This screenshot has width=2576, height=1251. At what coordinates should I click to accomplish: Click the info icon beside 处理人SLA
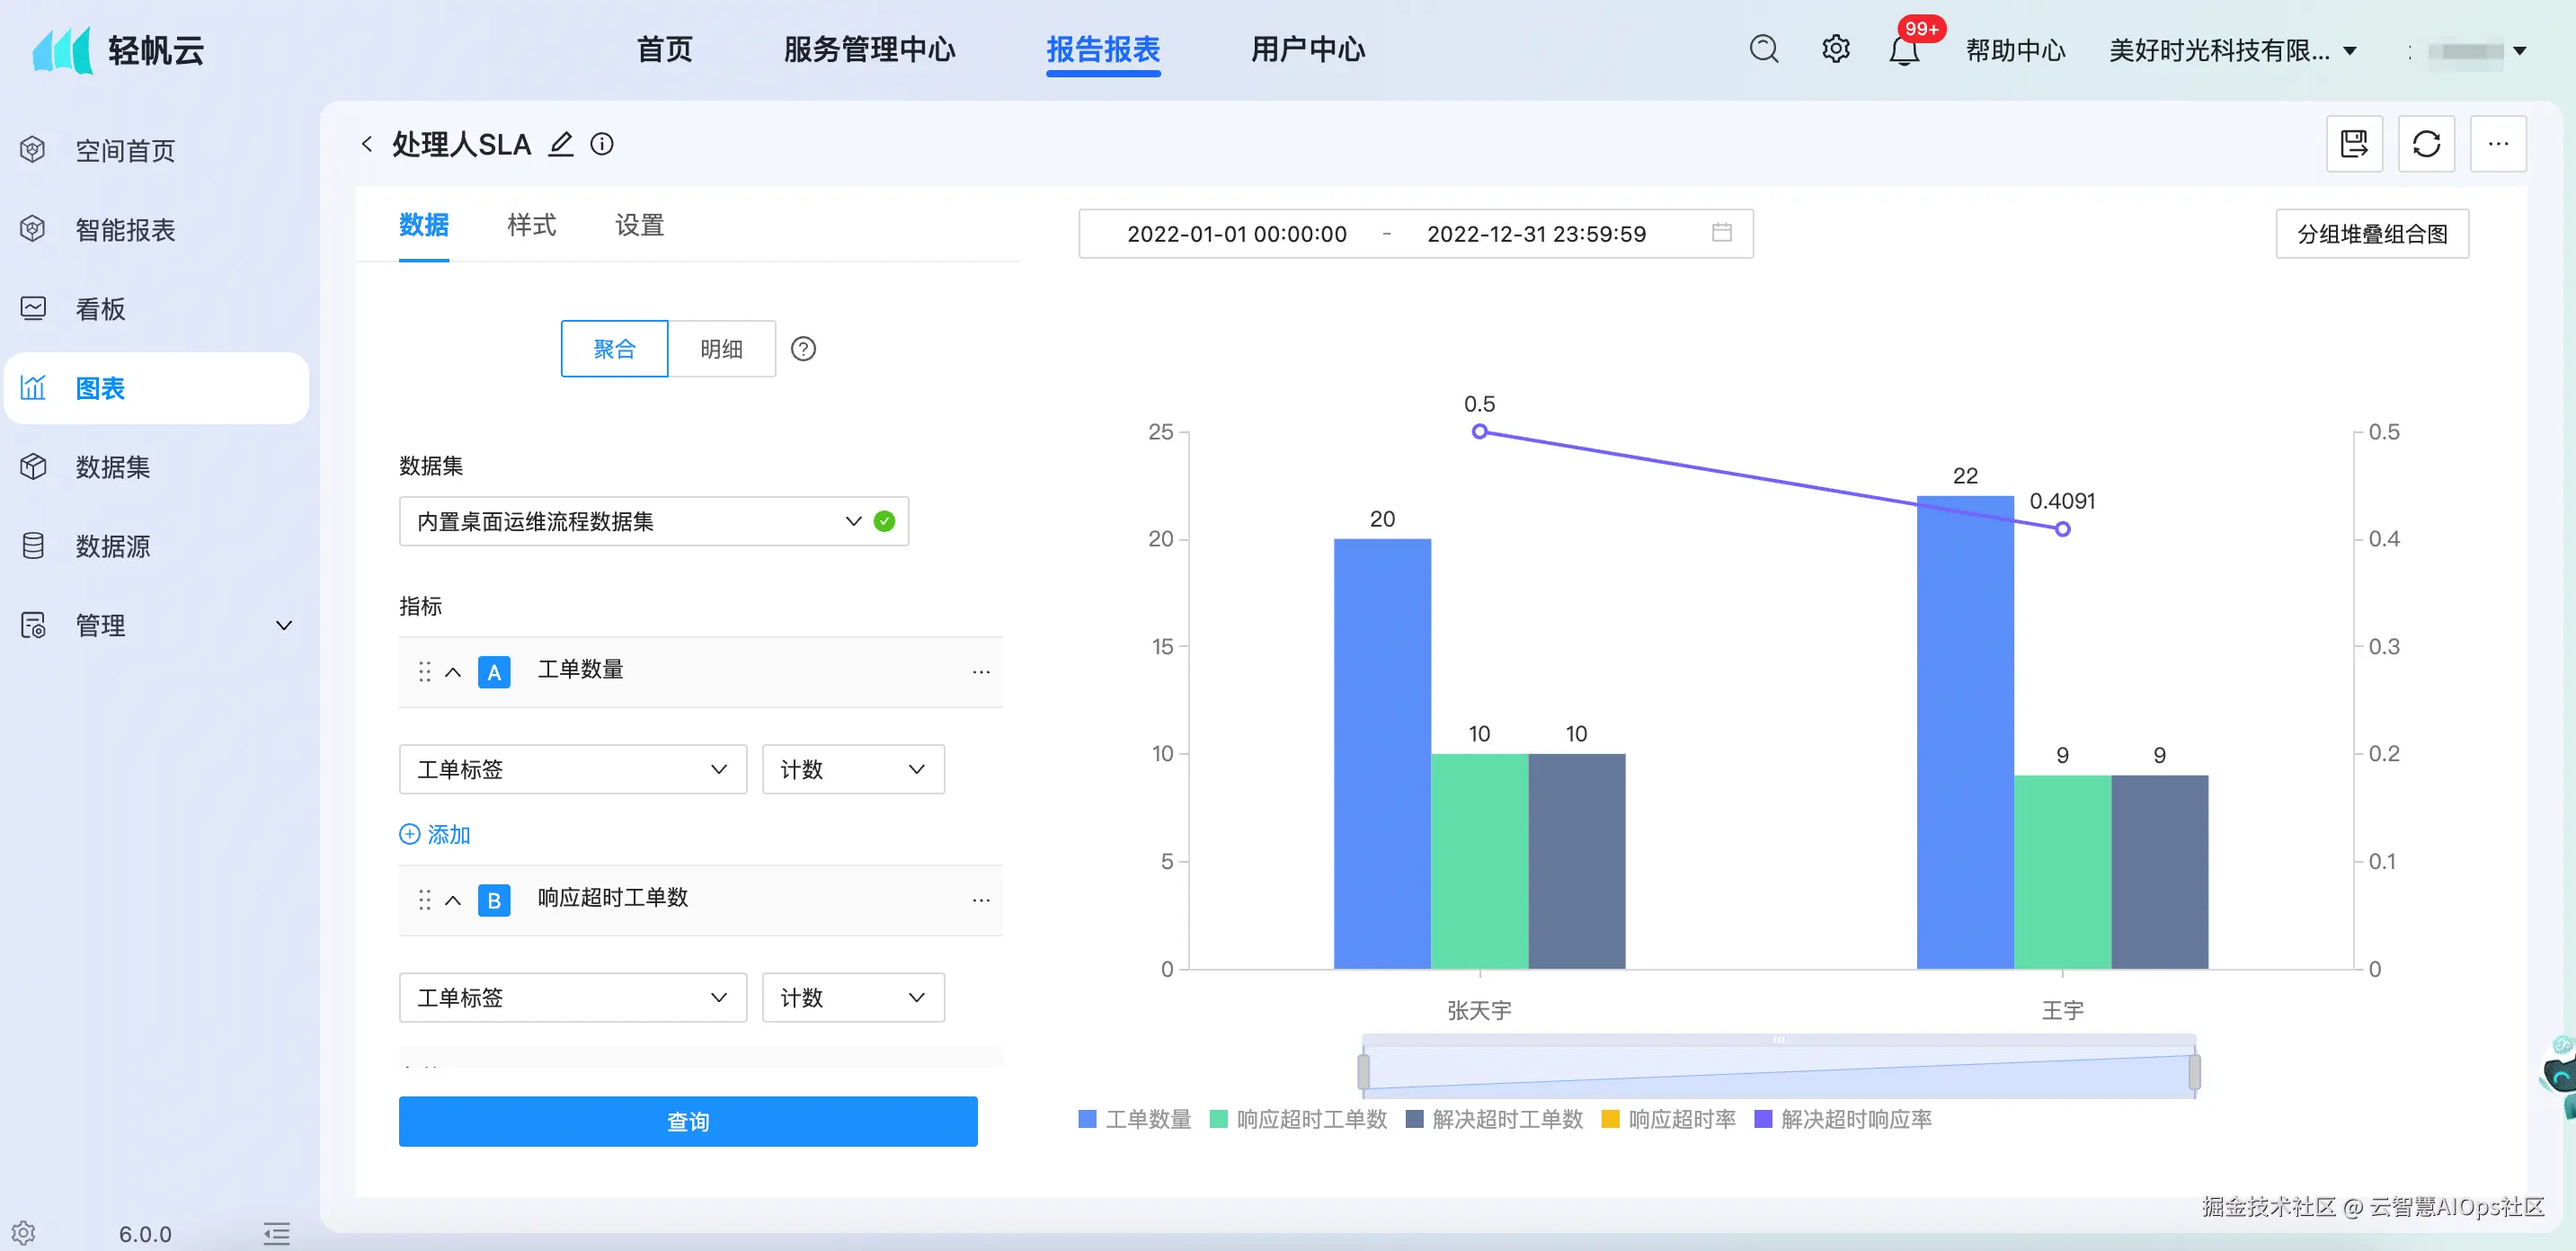click(x=601, y=144)
